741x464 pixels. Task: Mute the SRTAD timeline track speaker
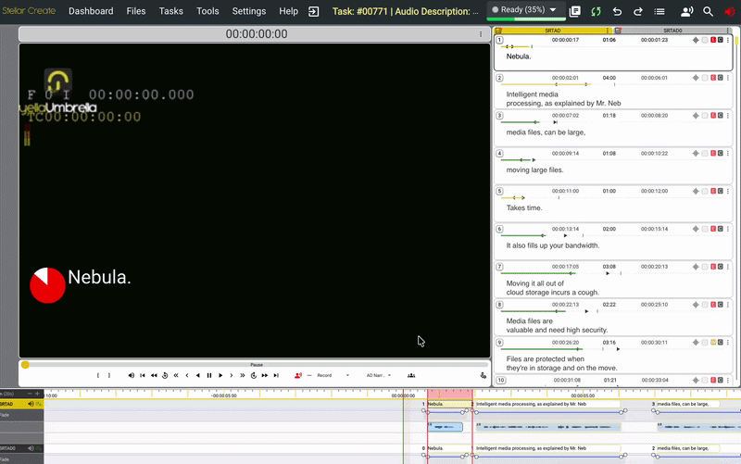31,404
